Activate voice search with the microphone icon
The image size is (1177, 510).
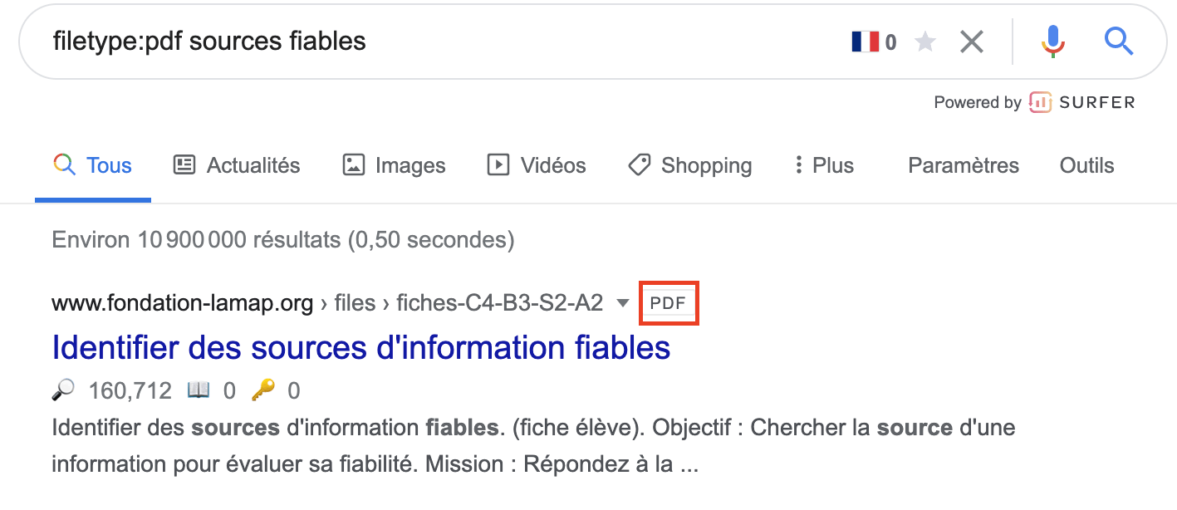pyautogui.click(x=1052, y=41)
